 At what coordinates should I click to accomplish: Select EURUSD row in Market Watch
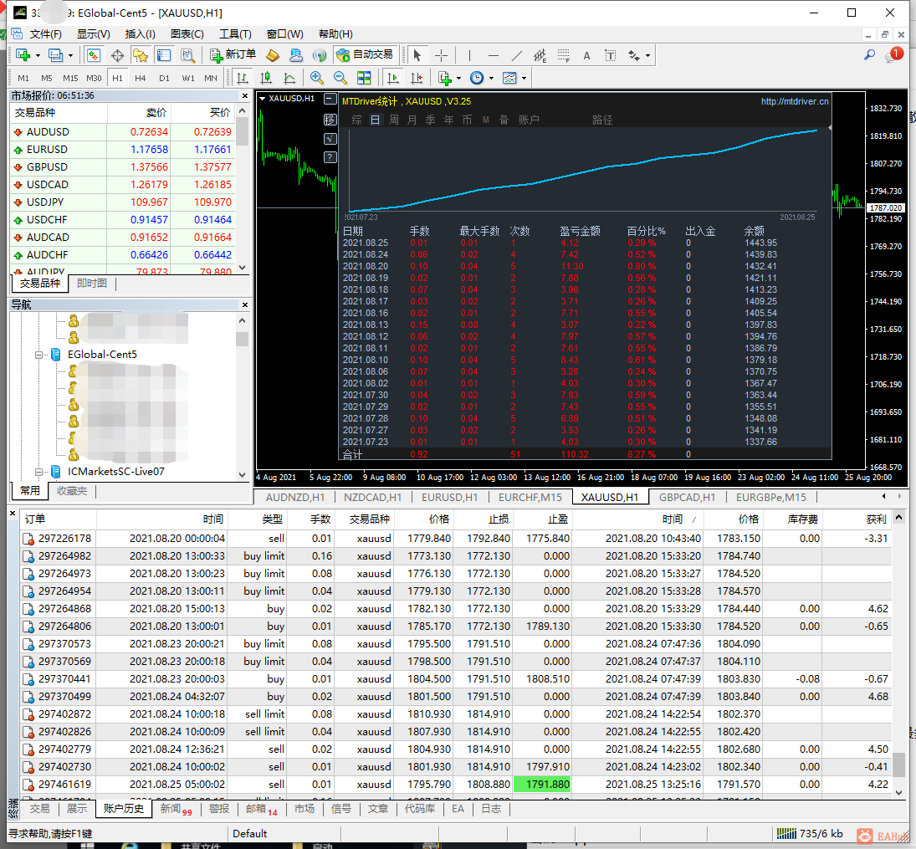click(123, 150)
